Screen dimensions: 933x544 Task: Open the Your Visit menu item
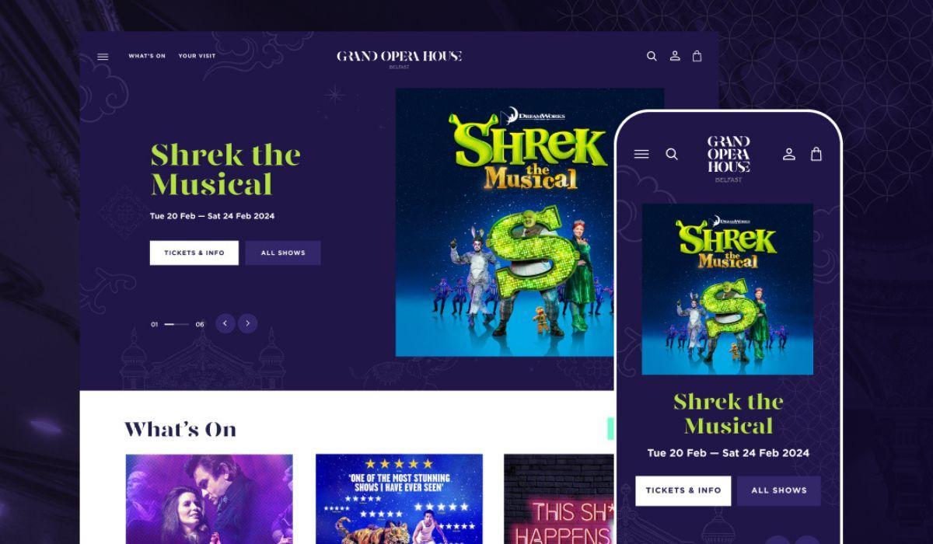pos(197,56)
